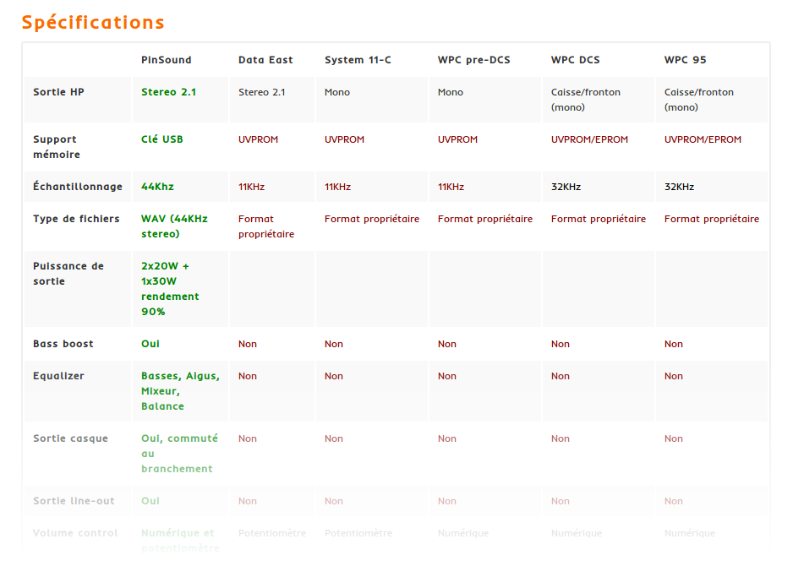Click the Basses, Aigus, Mixeur, Balance cell
This screenshot has width=793, height=588.
click(180, 391)
